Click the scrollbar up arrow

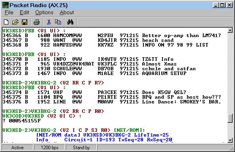pyautogui.click(x=230, y=30)
